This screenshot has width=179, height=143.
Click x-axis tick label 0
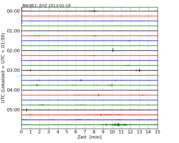[21, 132]
